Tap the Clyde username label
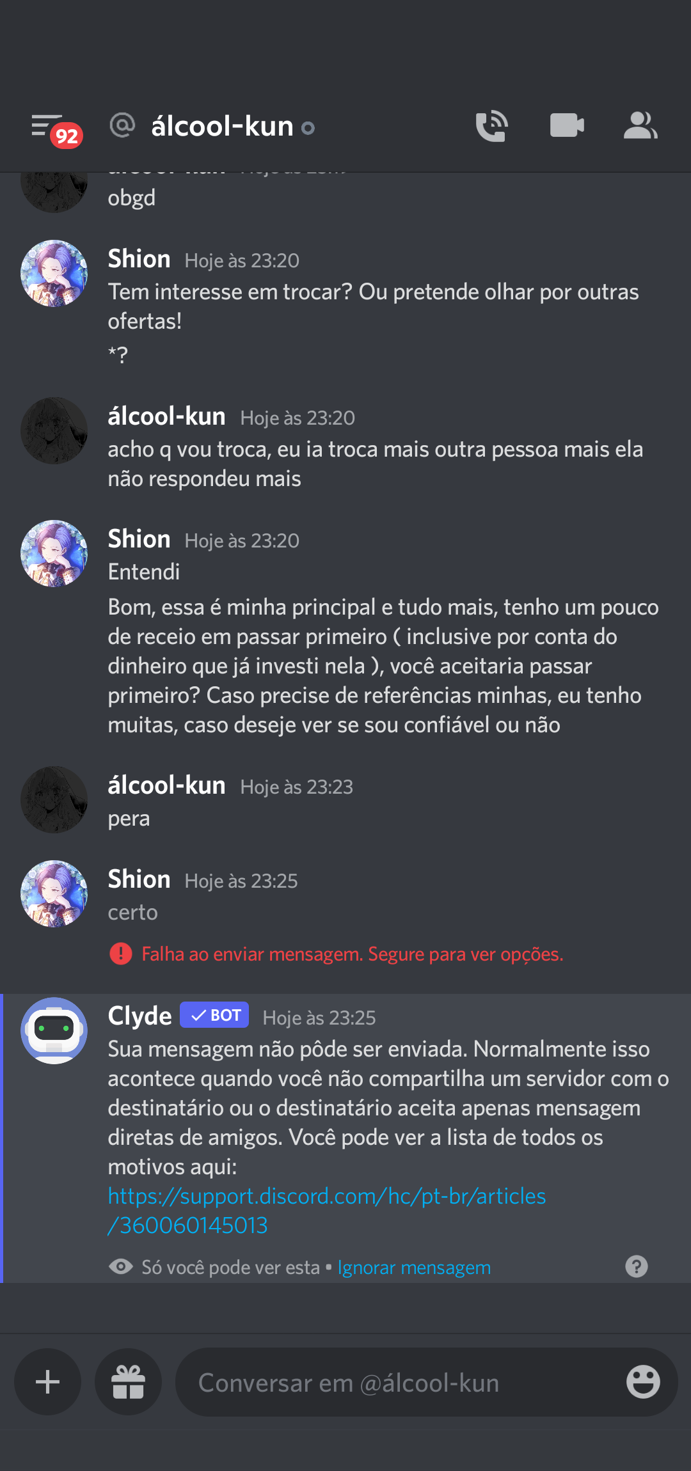The image size is (691, 1471). coord(139,1016)
